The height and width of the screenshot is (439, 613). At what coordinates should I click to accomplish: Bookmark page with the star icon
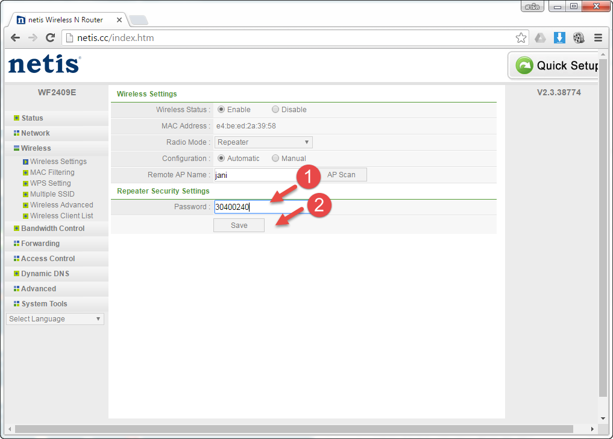(521, 37)
